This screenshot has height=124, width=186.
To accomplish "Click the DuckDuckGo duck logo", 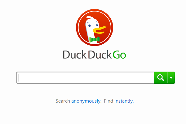I will [95, 27].
